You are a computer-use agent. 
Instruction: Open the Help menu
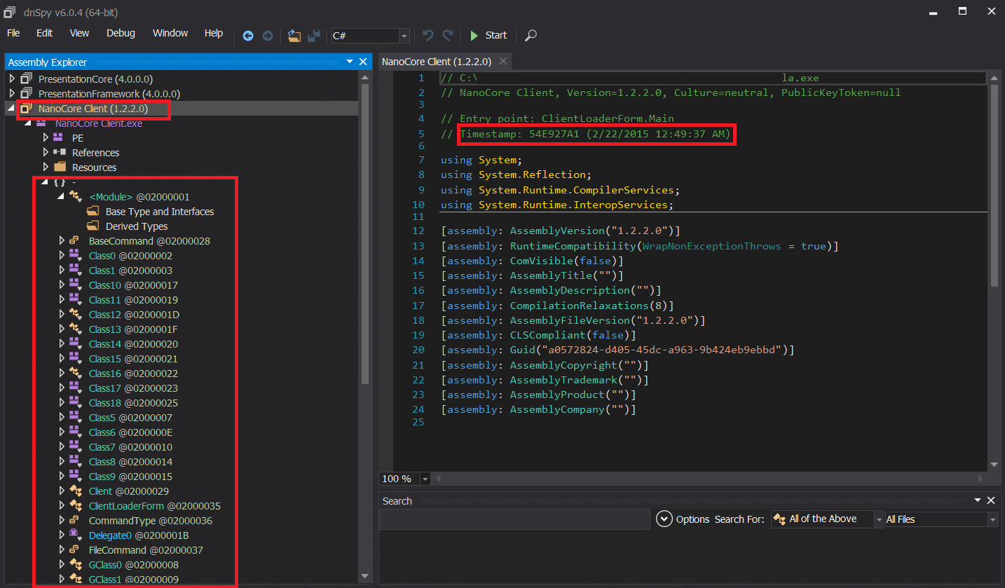[x=214, y=33]
